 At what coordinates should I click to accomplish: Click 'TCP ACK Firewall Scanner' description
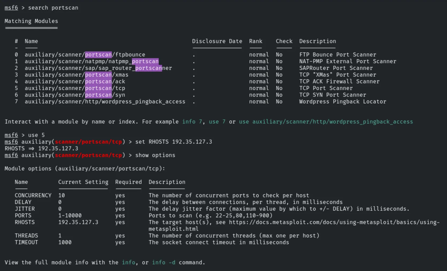pos(339,81)
